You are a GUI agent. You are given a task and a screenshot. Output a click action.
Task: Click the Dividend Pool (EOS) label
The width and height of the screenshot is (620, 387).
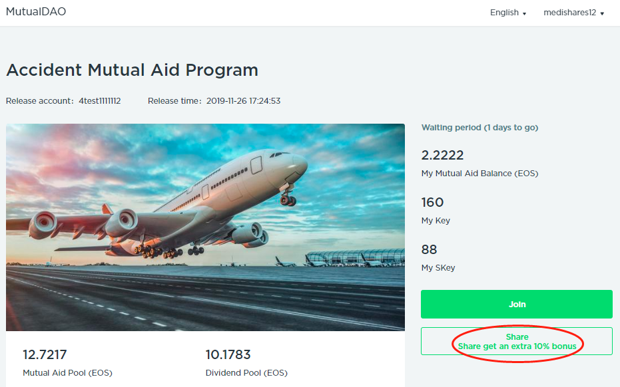(246, 373)
